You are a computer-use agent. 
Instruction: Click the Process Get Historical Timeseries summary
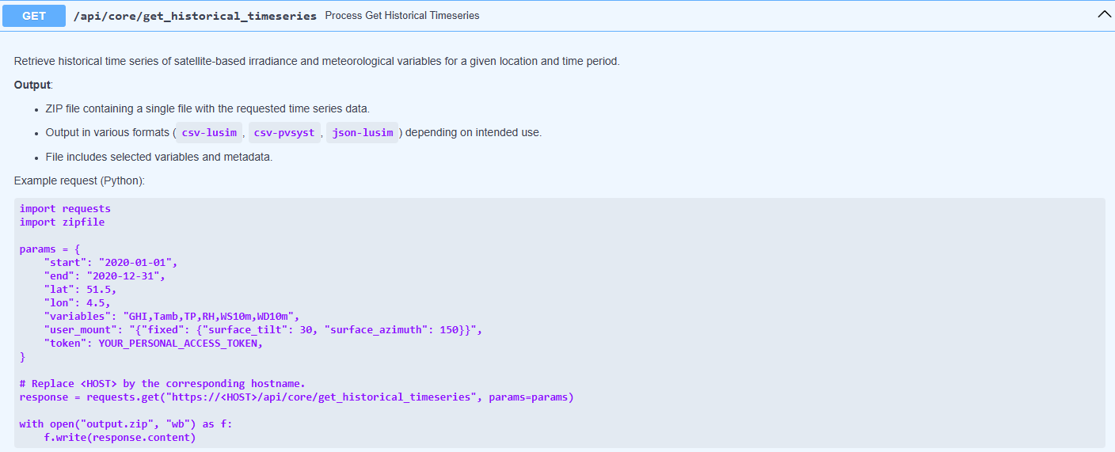click(401, 16)
